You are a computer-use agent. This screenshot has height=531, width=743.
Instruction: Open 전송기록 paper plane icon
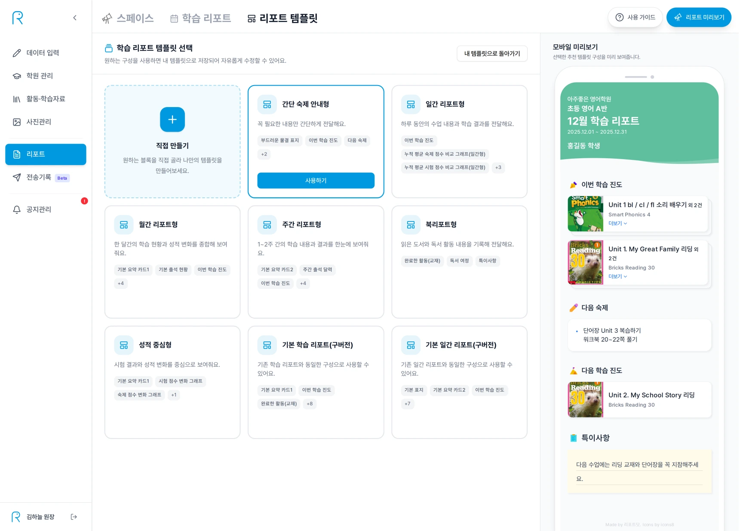[x=17, y=178]
